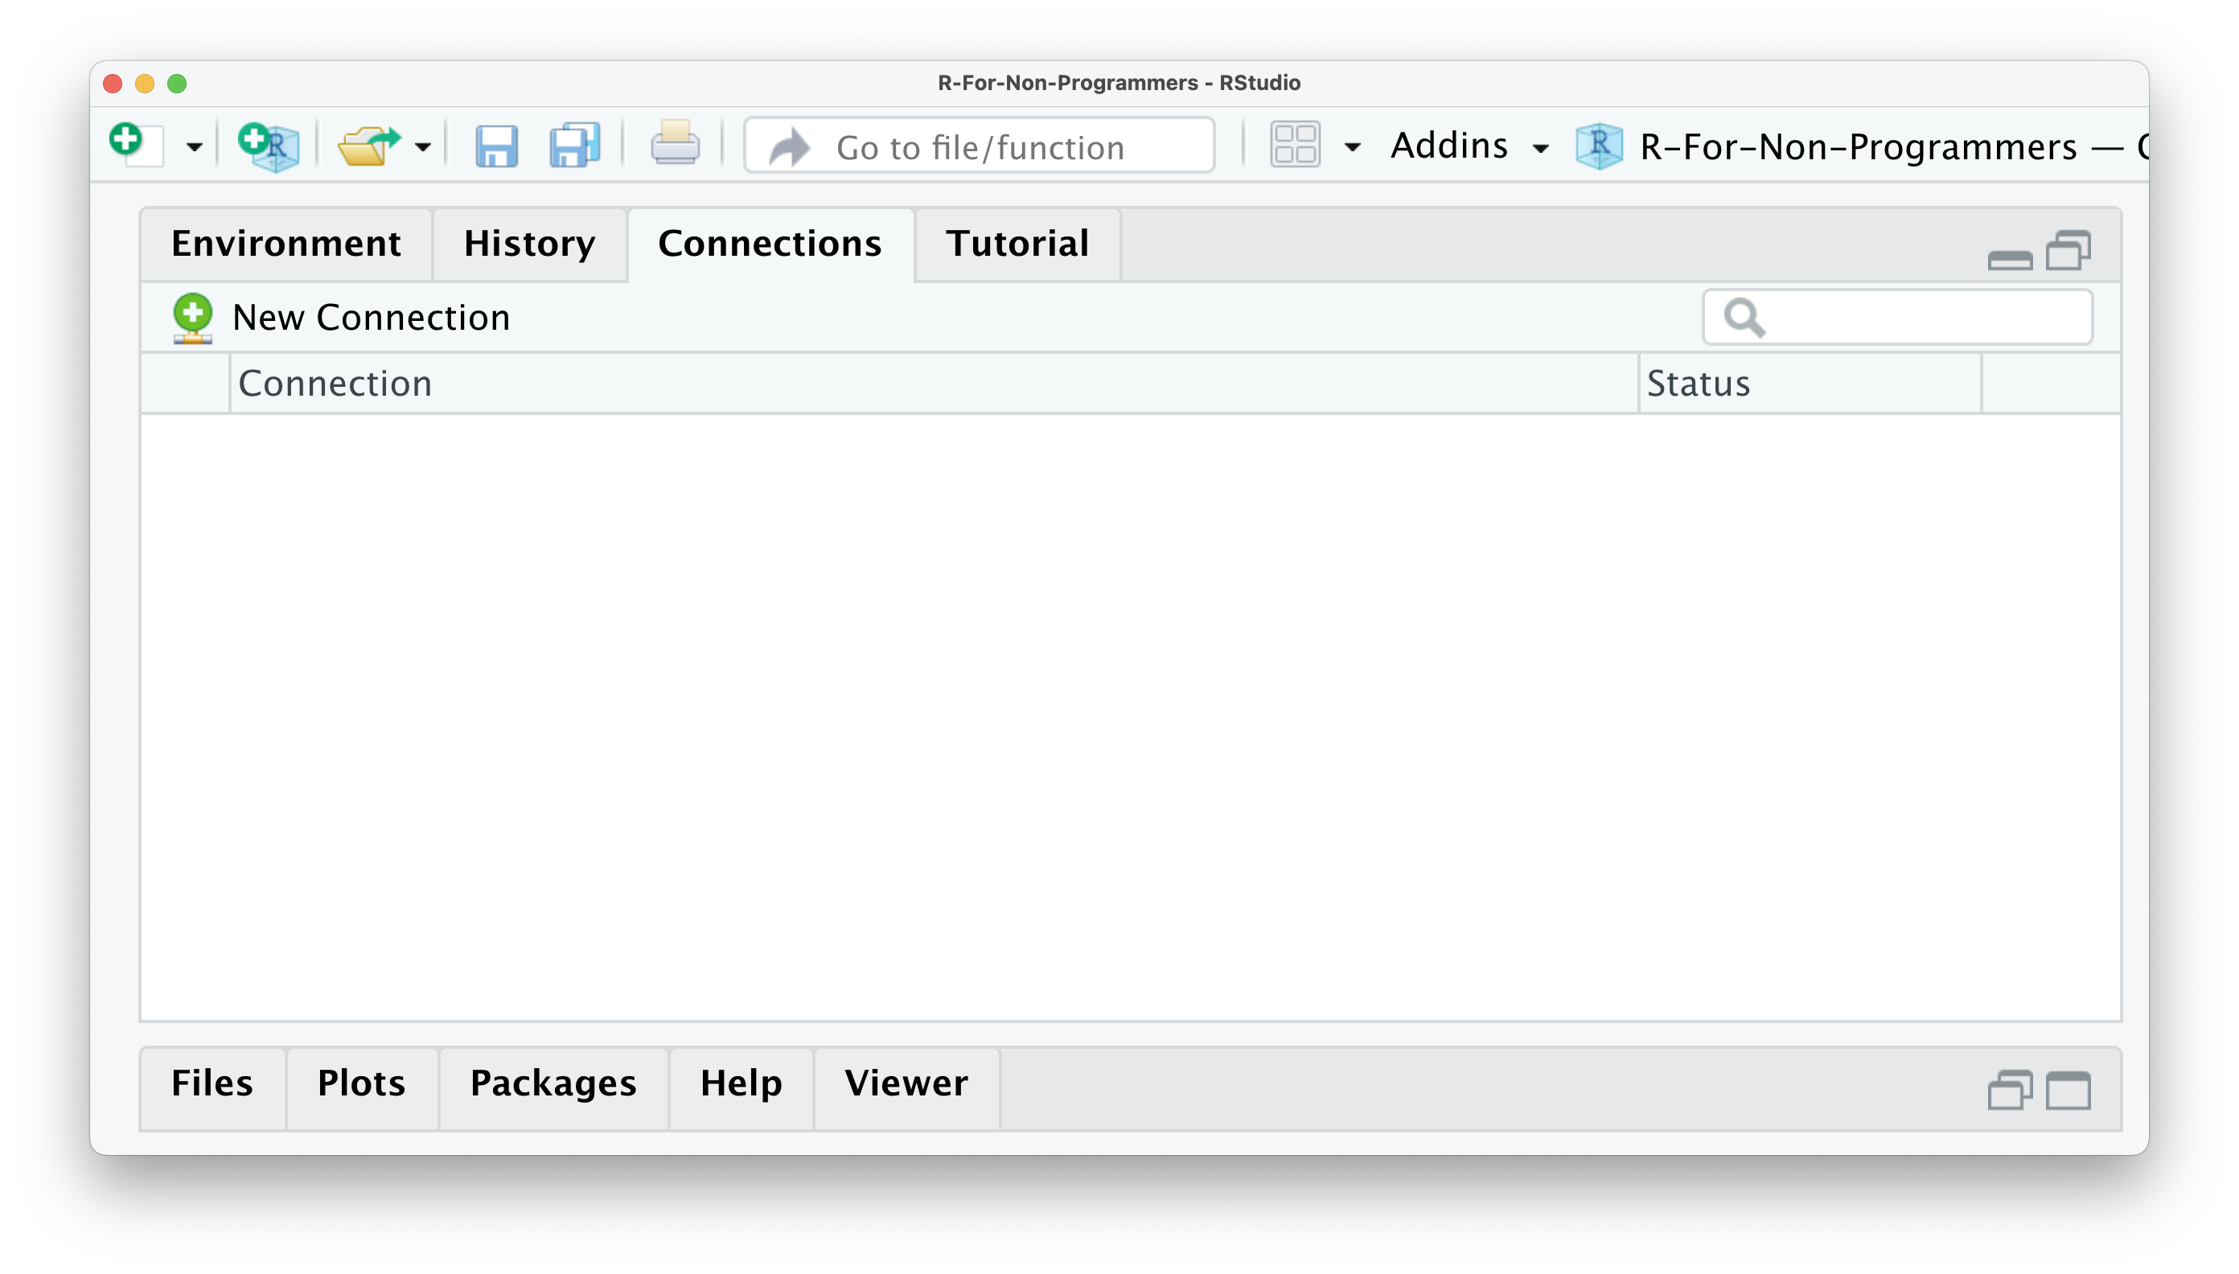
Task: Open the workspace panes grid icon
Action: (x=1295, y=145)
